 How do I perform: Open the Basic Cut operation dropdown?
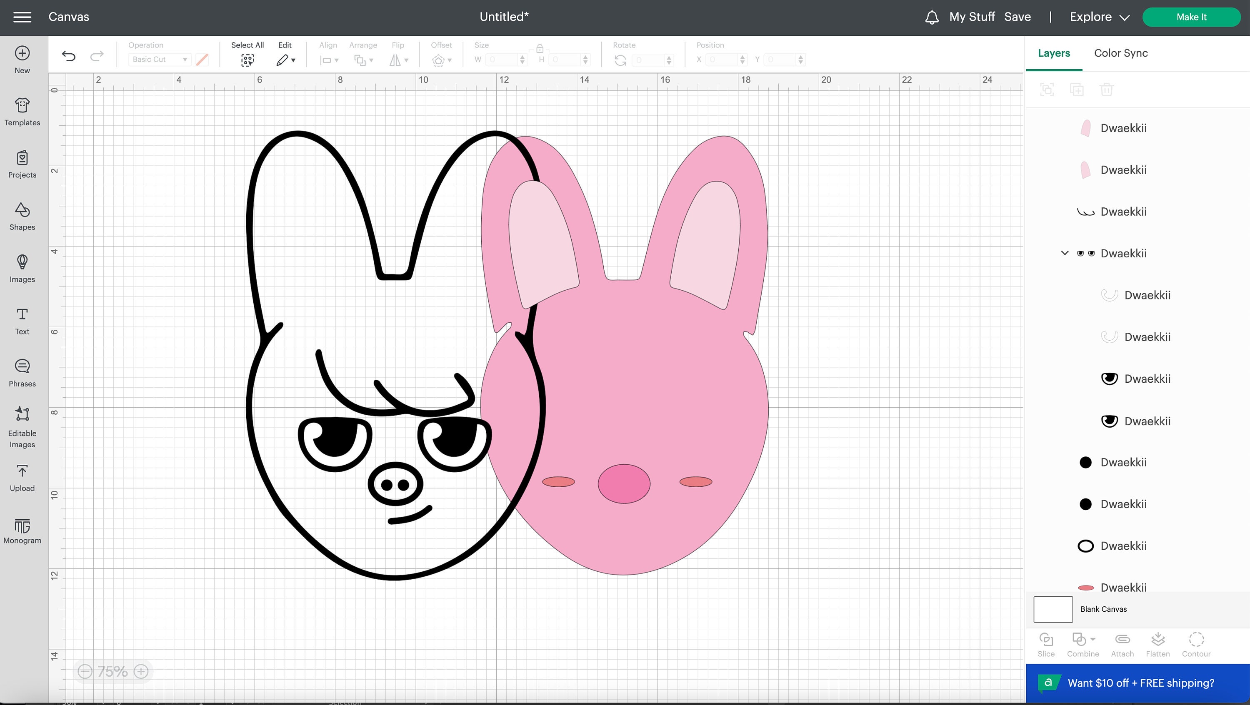point(159,59)
